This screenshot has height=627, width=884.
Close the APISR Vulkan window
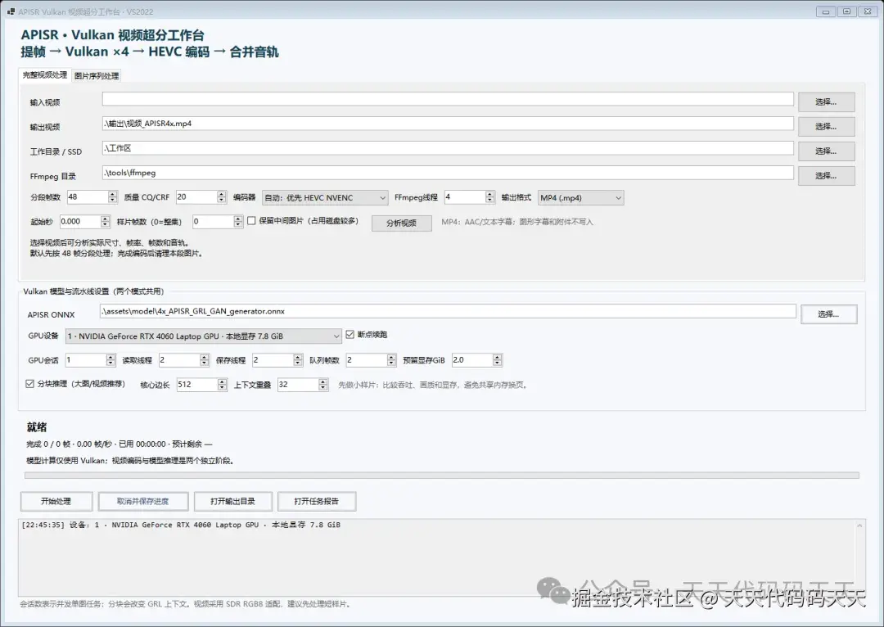click(x=868, y=11)
